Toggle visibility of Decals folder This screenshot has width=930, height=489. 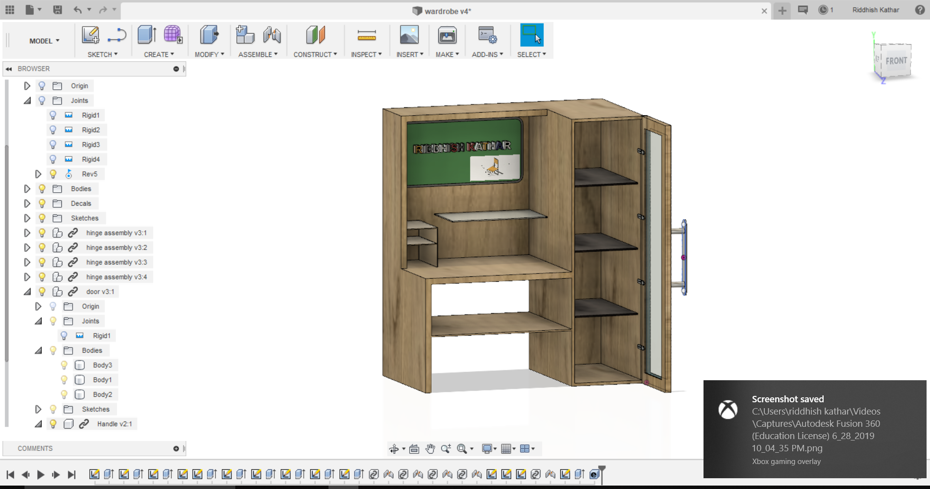(x=42, y=203)
